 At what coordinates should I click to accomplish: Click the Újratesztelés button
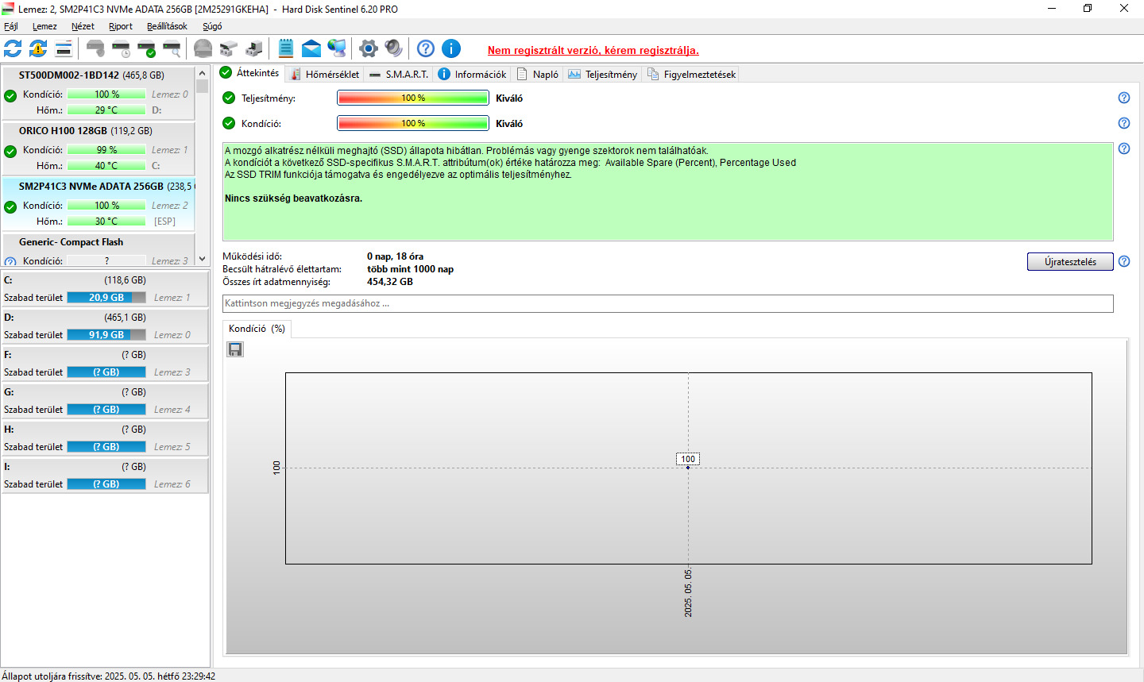tap(1070, 261)
